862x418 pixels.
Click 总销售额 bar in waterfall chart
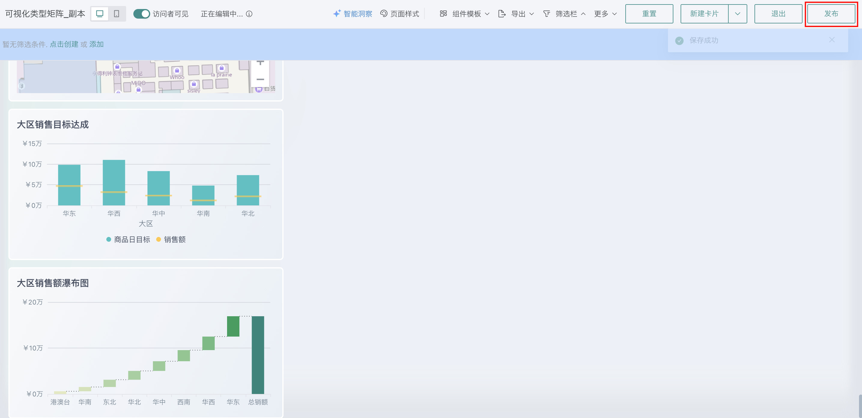(x=258, y=355)
